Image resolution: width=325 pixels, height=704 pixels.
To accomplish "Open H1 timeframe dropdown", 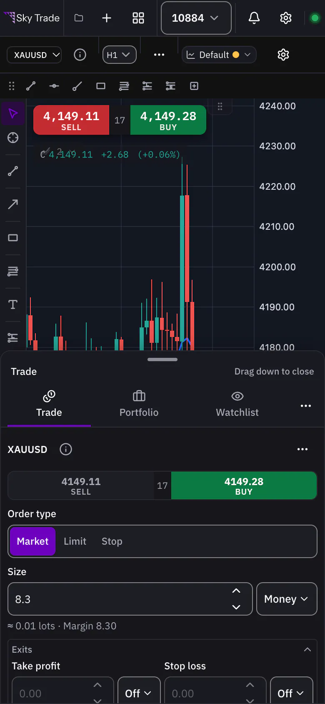I will pyautogui.click(x=120, y=55).
